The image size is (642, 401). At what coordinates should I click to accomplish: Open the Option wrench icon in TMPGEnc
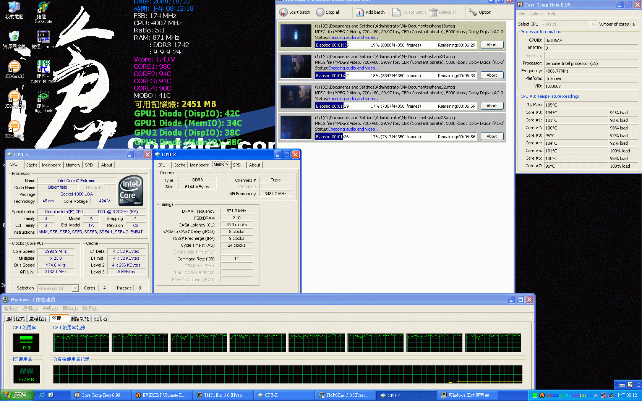[x=473, y=12]
